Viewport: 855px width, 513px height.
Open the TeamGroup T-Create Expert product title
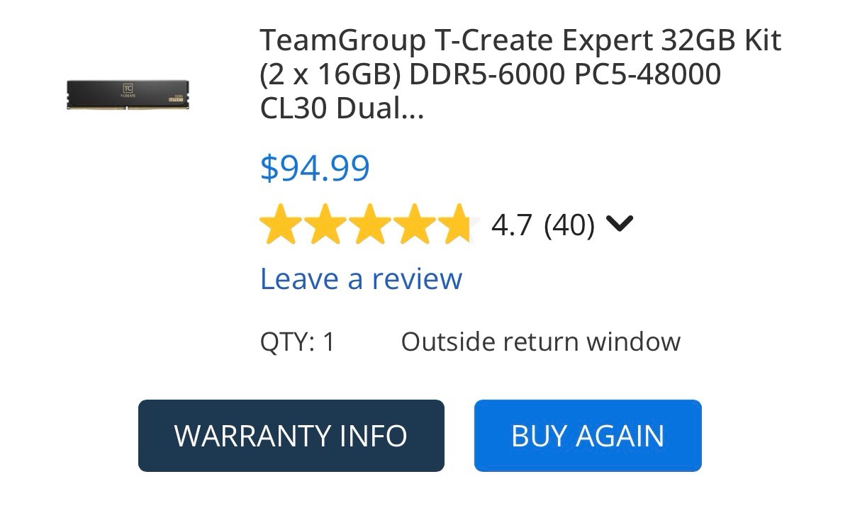click(520, 74)
